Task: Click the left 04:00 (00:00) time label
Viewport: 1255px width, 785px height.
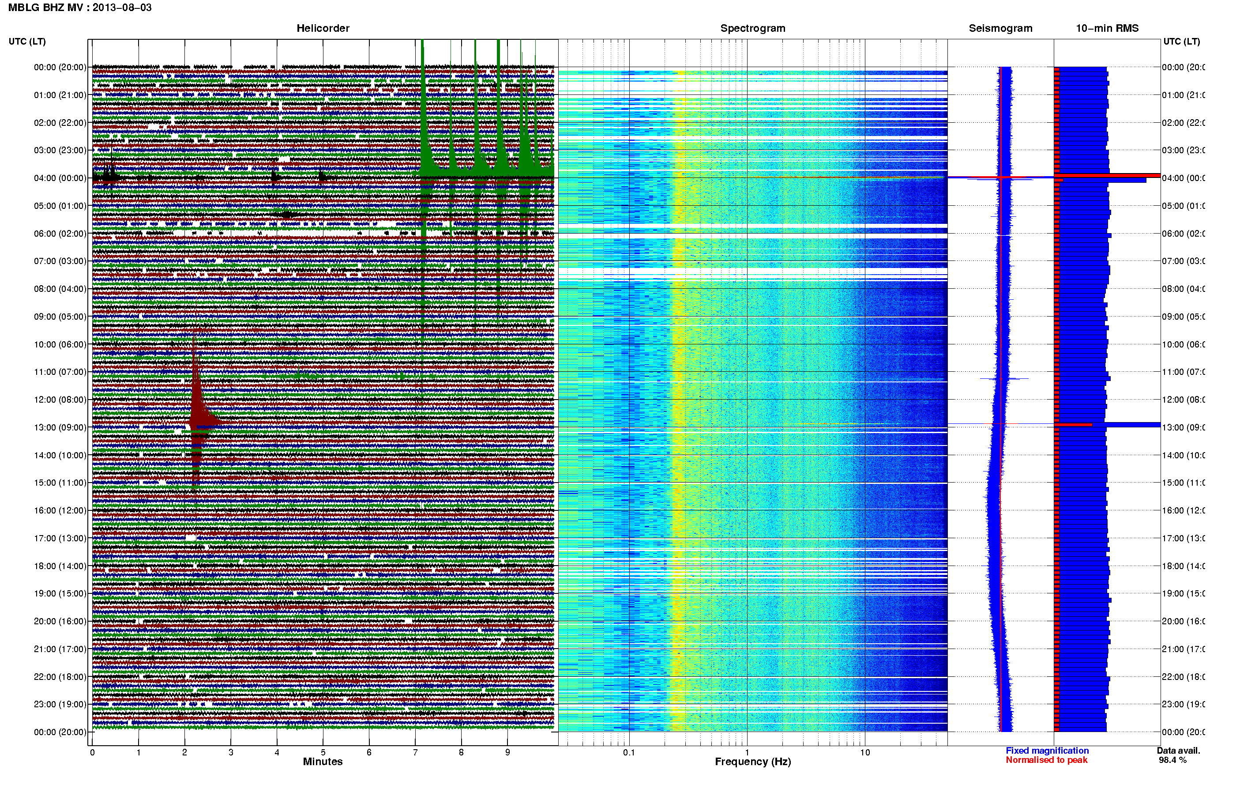Action: click(60, 178)
